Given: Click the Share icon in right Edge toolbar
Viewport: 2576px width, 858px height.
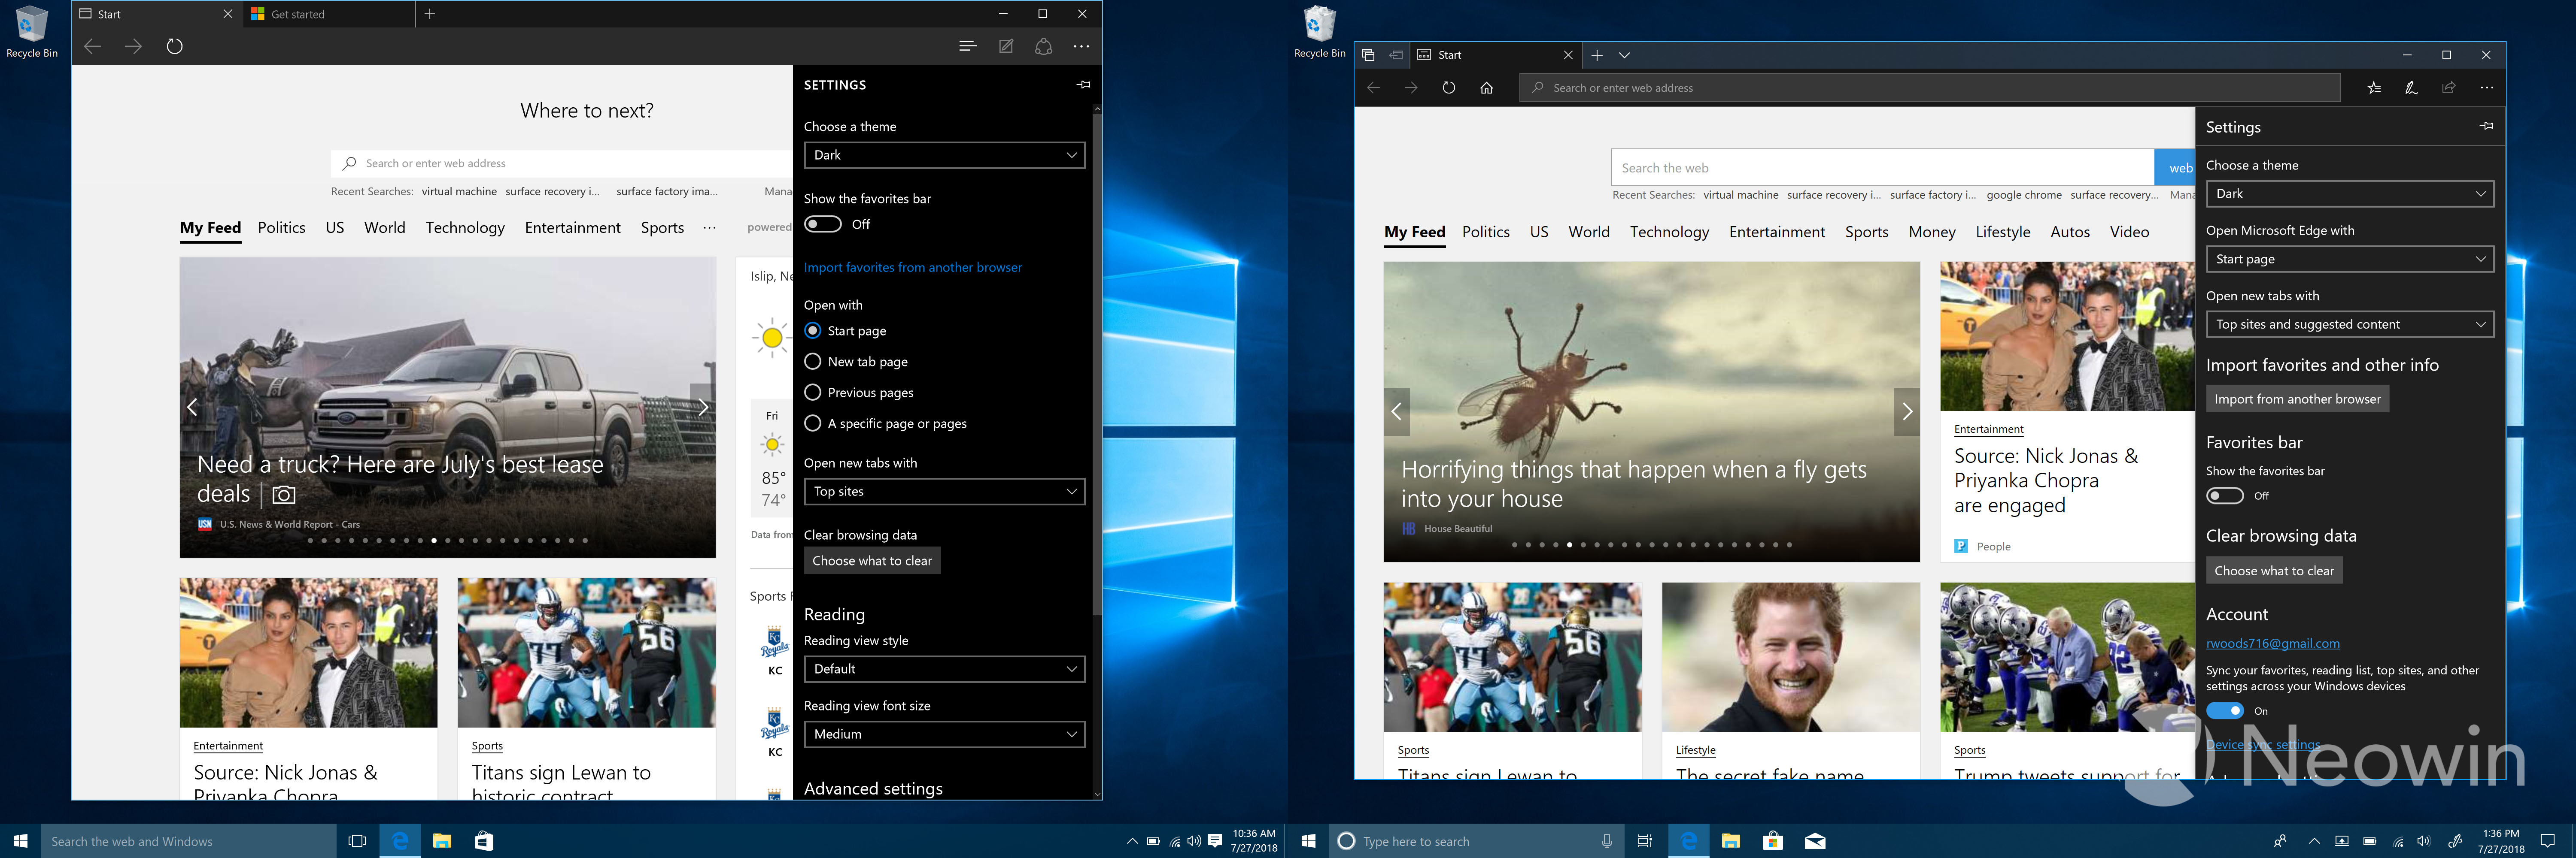Looking at the screenshot, I should click(x=2448, y=88).
